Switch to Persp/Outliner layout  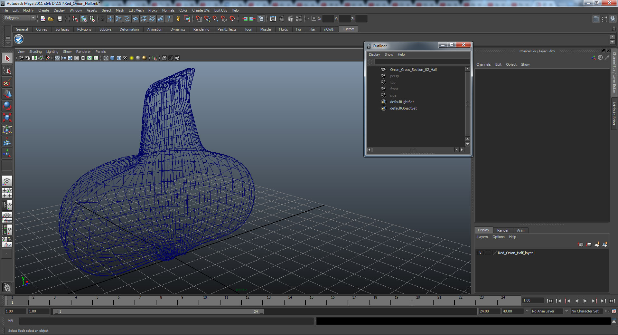(7, 205)
